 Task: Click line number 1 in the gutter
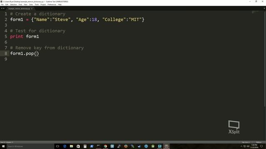(x=6, y=14)
